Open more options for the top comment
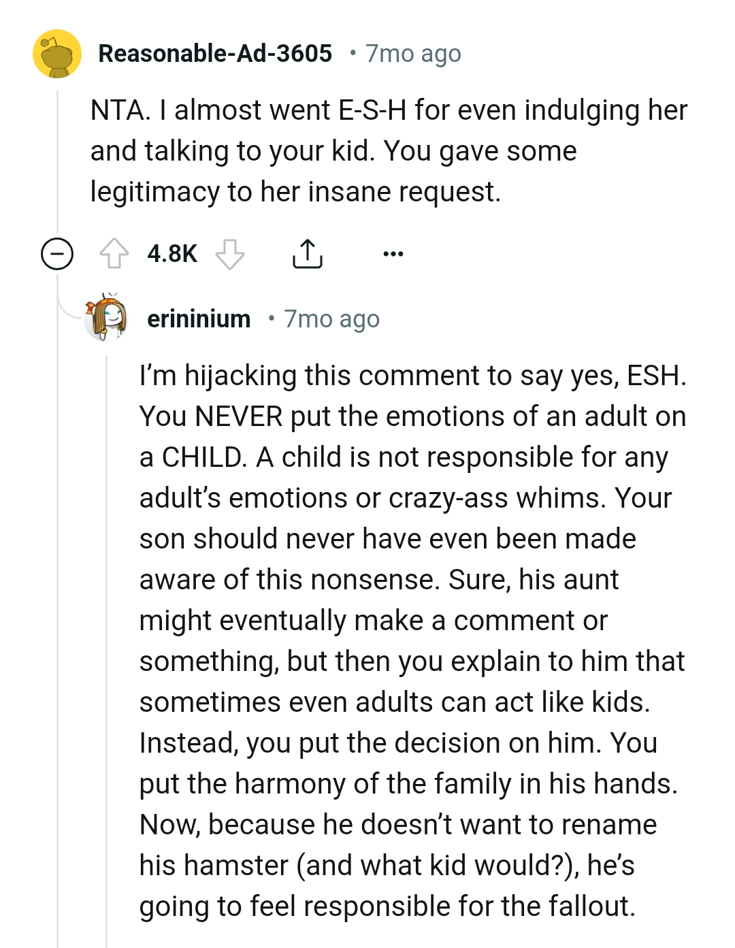Screen dimensions: 735x948 pyautogui.click(x=394, y=253)
